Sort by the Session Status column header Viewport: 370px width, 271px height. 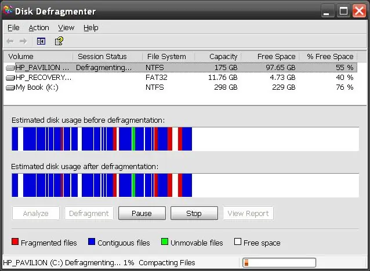coord(107,57)
